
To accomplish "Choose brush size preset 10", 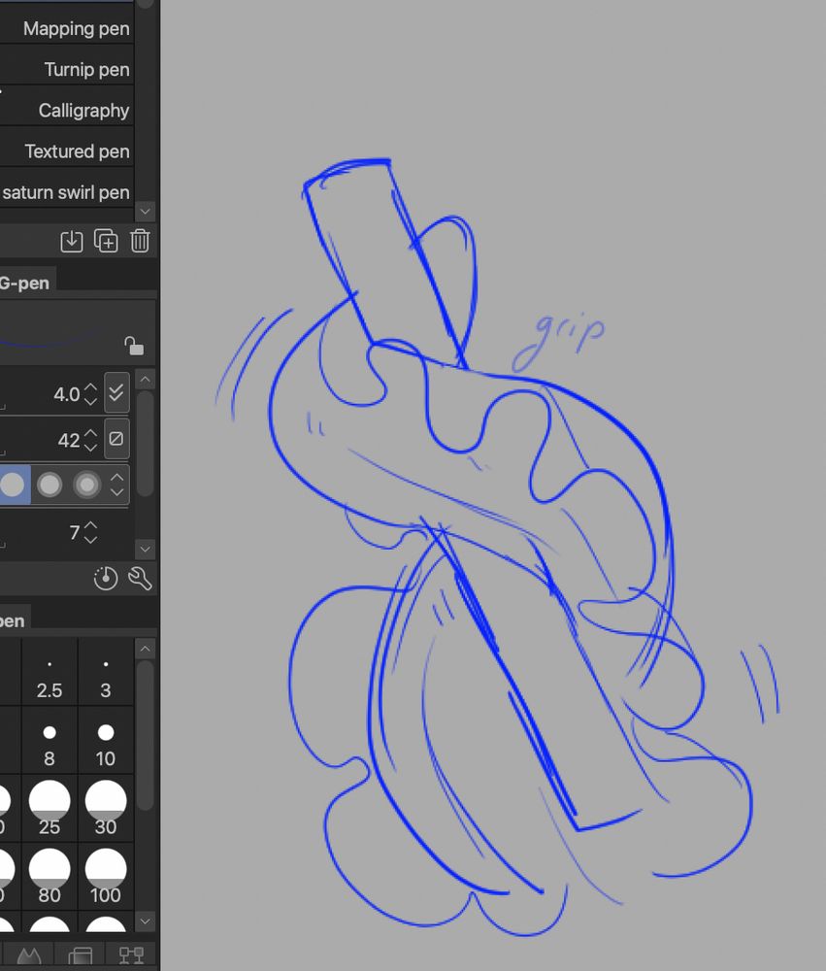I will click(x=106, y=741).
